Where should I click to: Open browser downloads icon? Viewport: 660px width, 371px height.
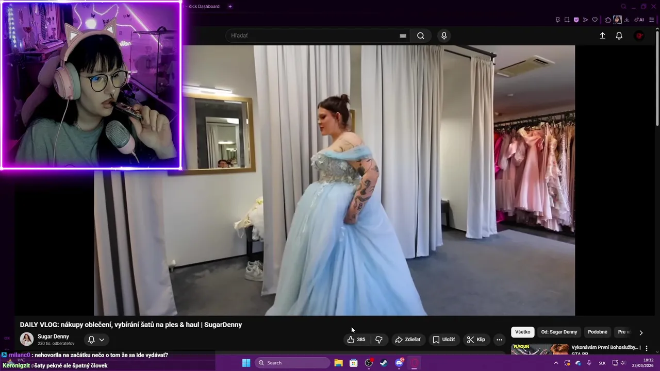tap(626, 20)
